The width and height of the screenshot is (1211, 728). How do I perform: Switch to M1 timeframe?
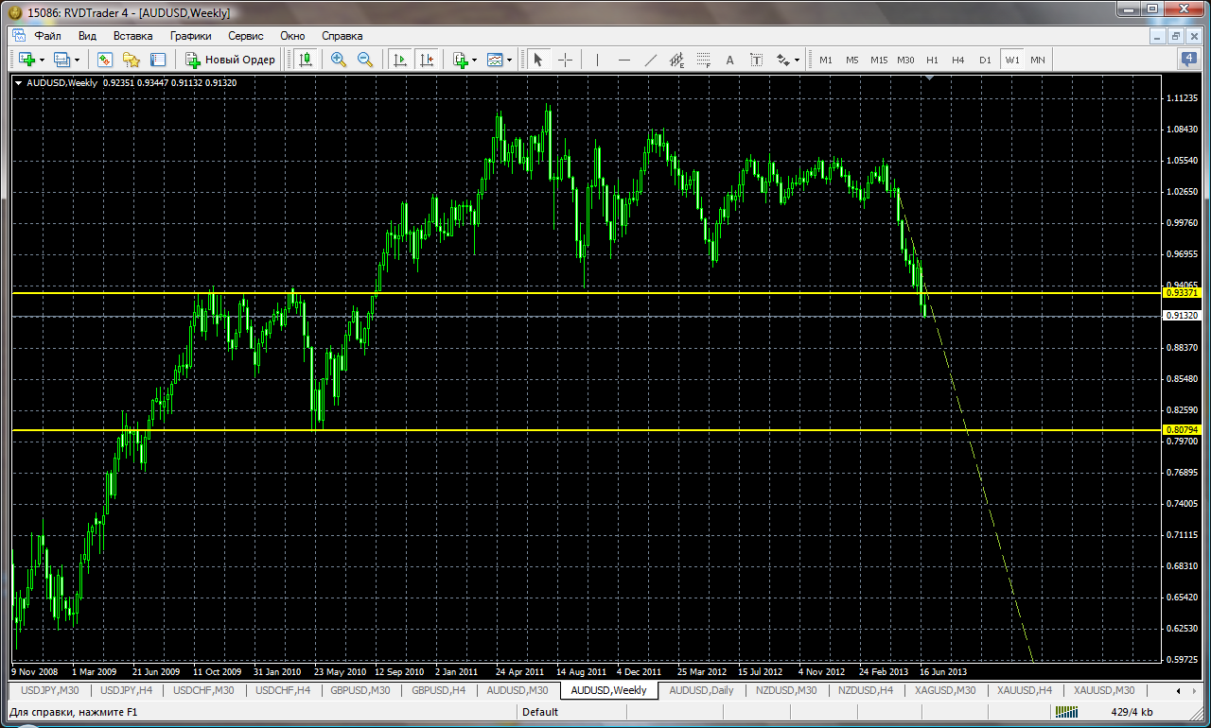pyautogui.click(x=826, y=60)
